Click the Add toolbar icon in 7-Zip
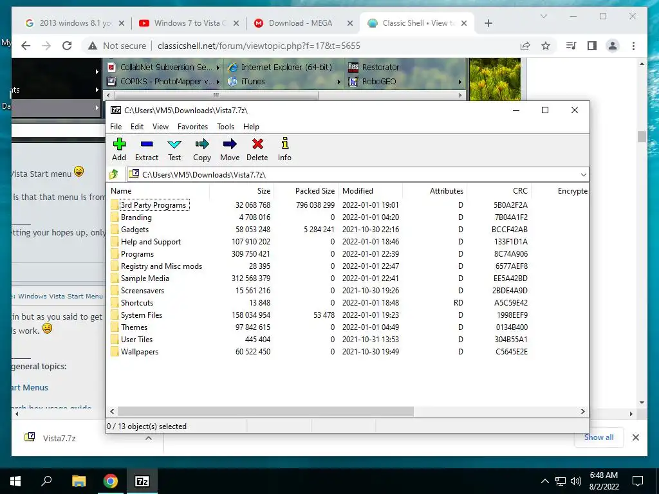The width and height of the screenshot is (659, 494). tap(119, 144)
